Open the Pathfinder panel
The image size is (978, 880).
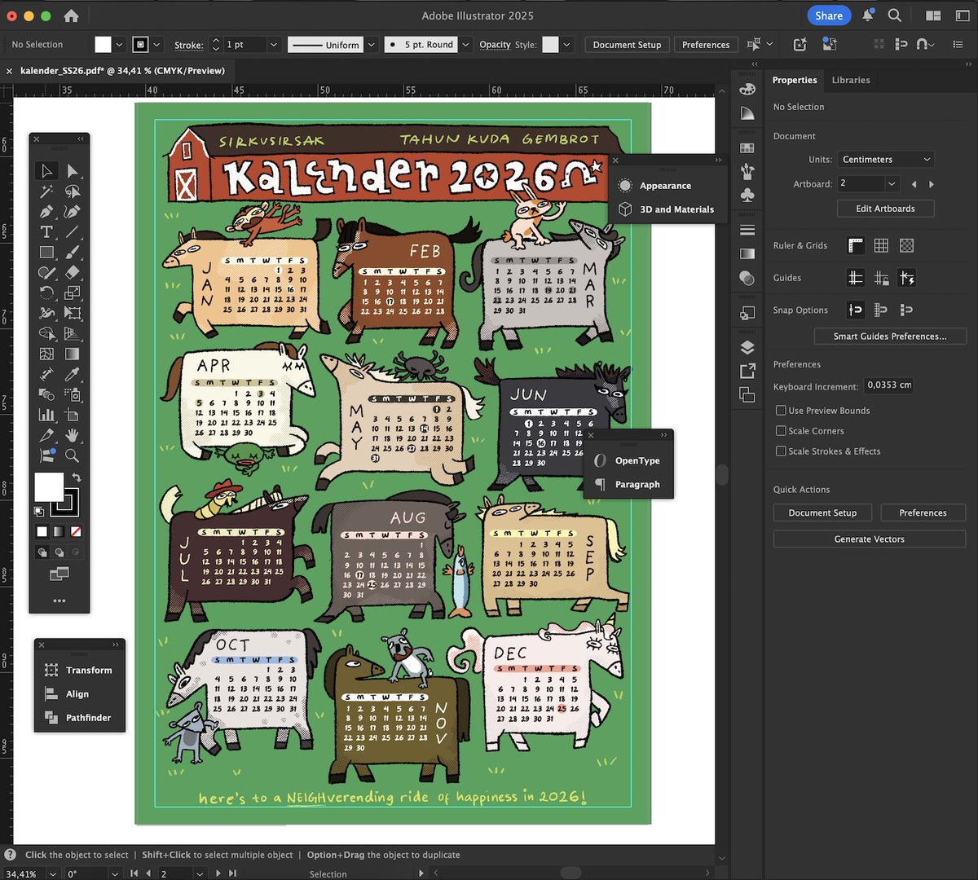[80, 718]
